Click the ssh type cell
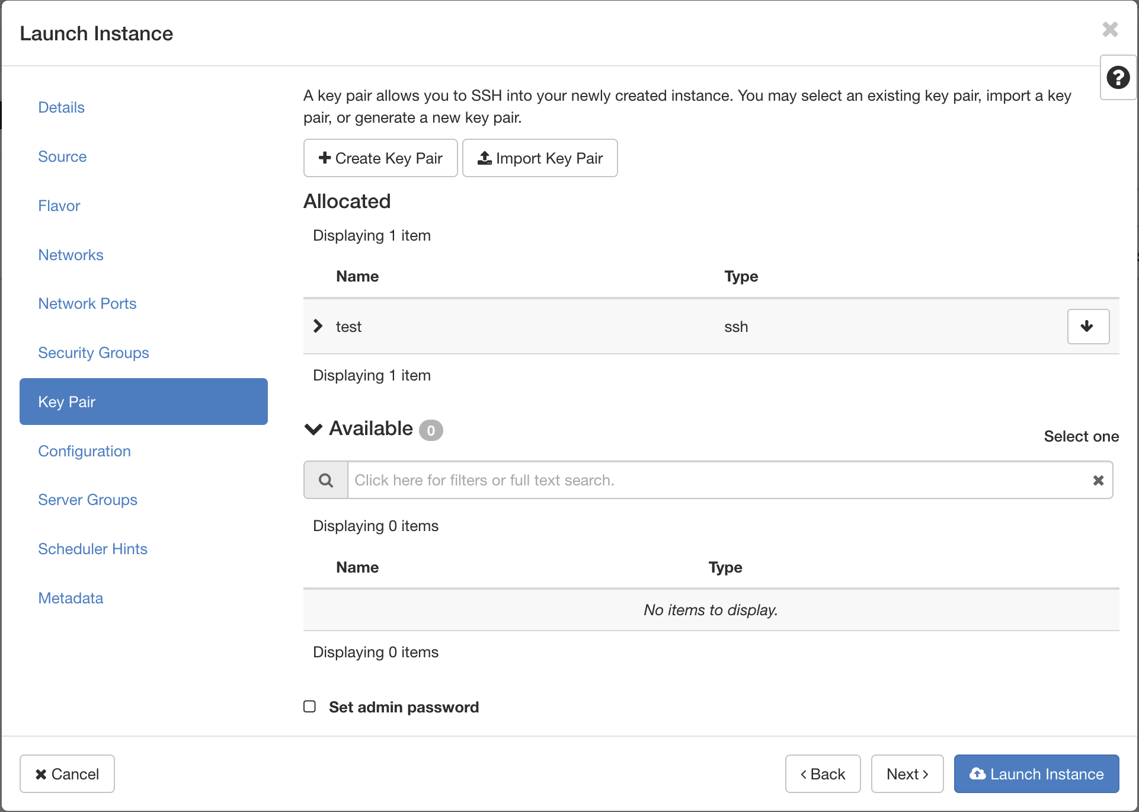This screenshot has height=812, width=1139. (x=736, y=327)
